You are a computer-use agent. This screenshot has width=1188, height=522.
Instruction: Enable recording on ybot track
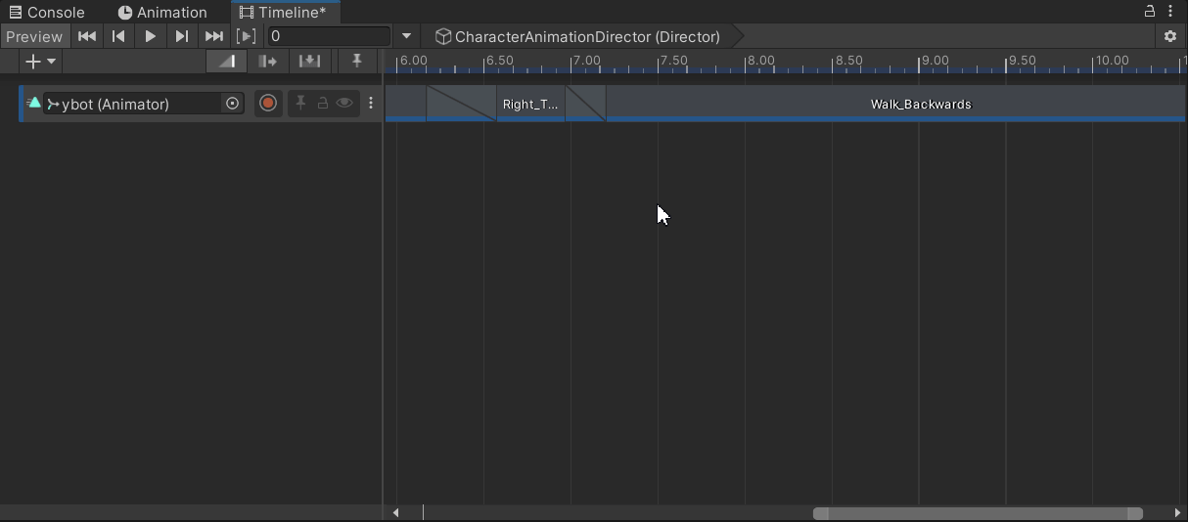point(268,103)
